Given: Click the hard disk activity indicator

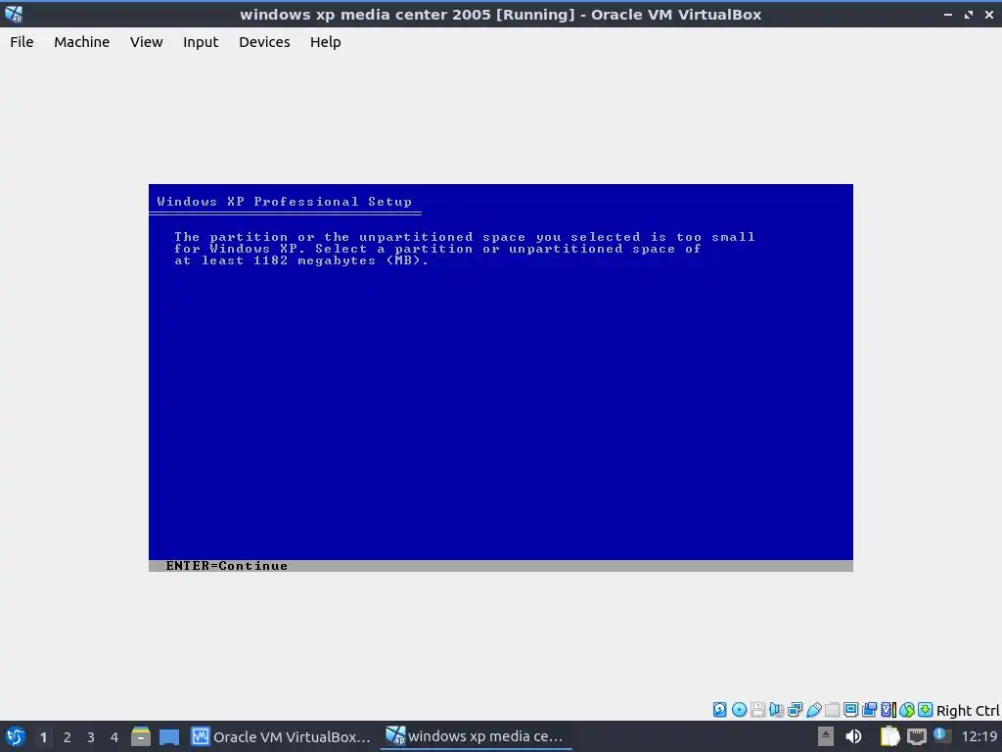Looking at the screenshot, I should click(x=719, y=710).
